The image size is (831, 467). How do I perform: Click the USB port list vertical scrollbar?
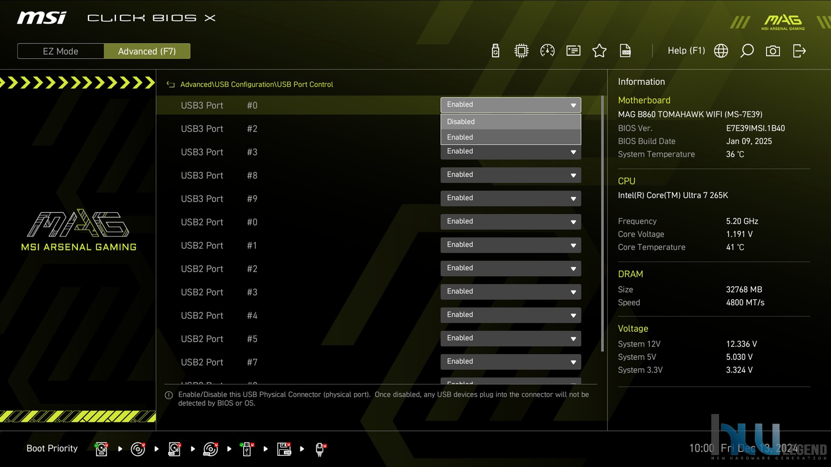tap(603, 223)
